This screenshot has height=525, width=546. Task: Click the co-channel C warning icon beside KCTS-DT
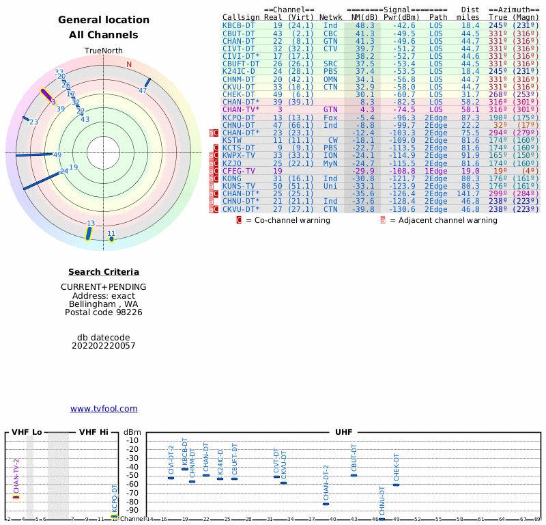click(x=216, y=148)
